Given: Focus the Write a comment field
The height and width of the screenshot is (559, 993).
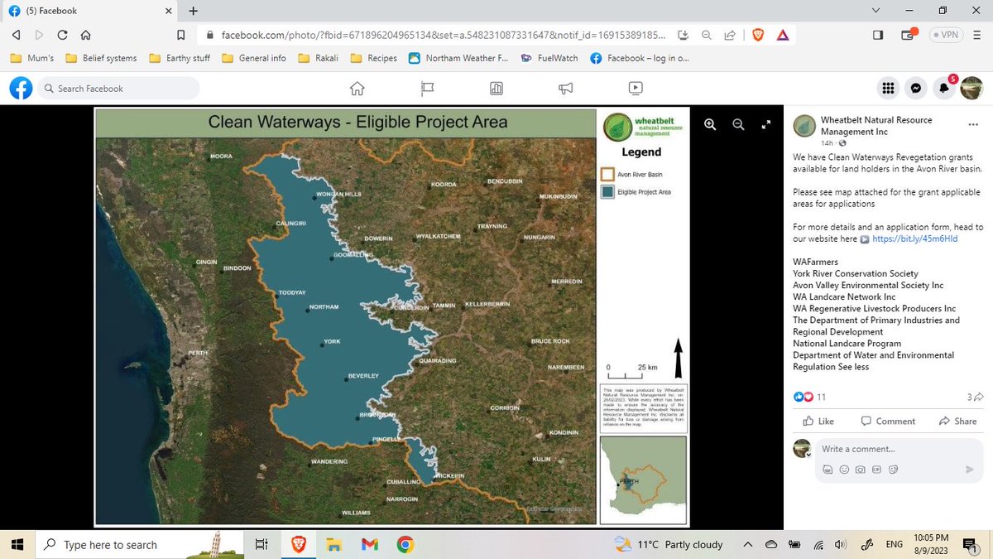Looking at the screenshot, I should point(899,449).
